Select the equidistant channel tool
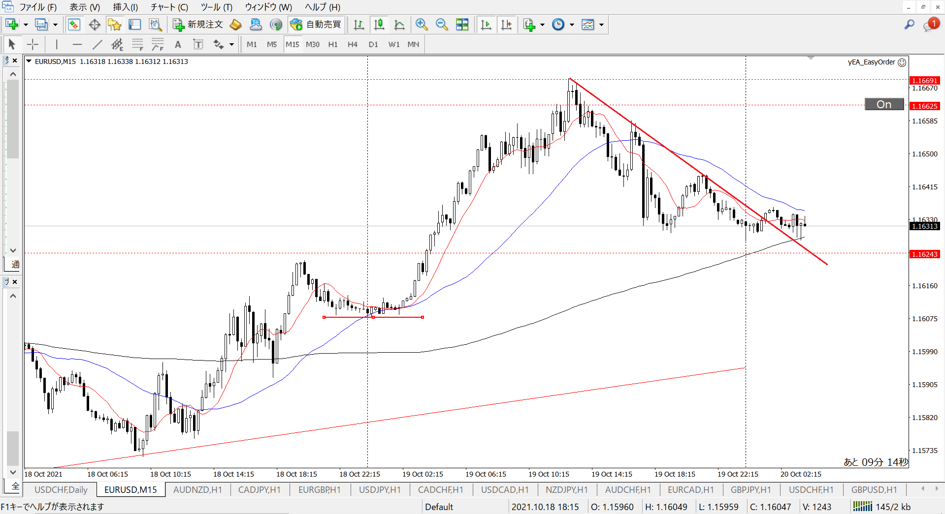The height and width of the screenshot is (514, 945). 117,44
